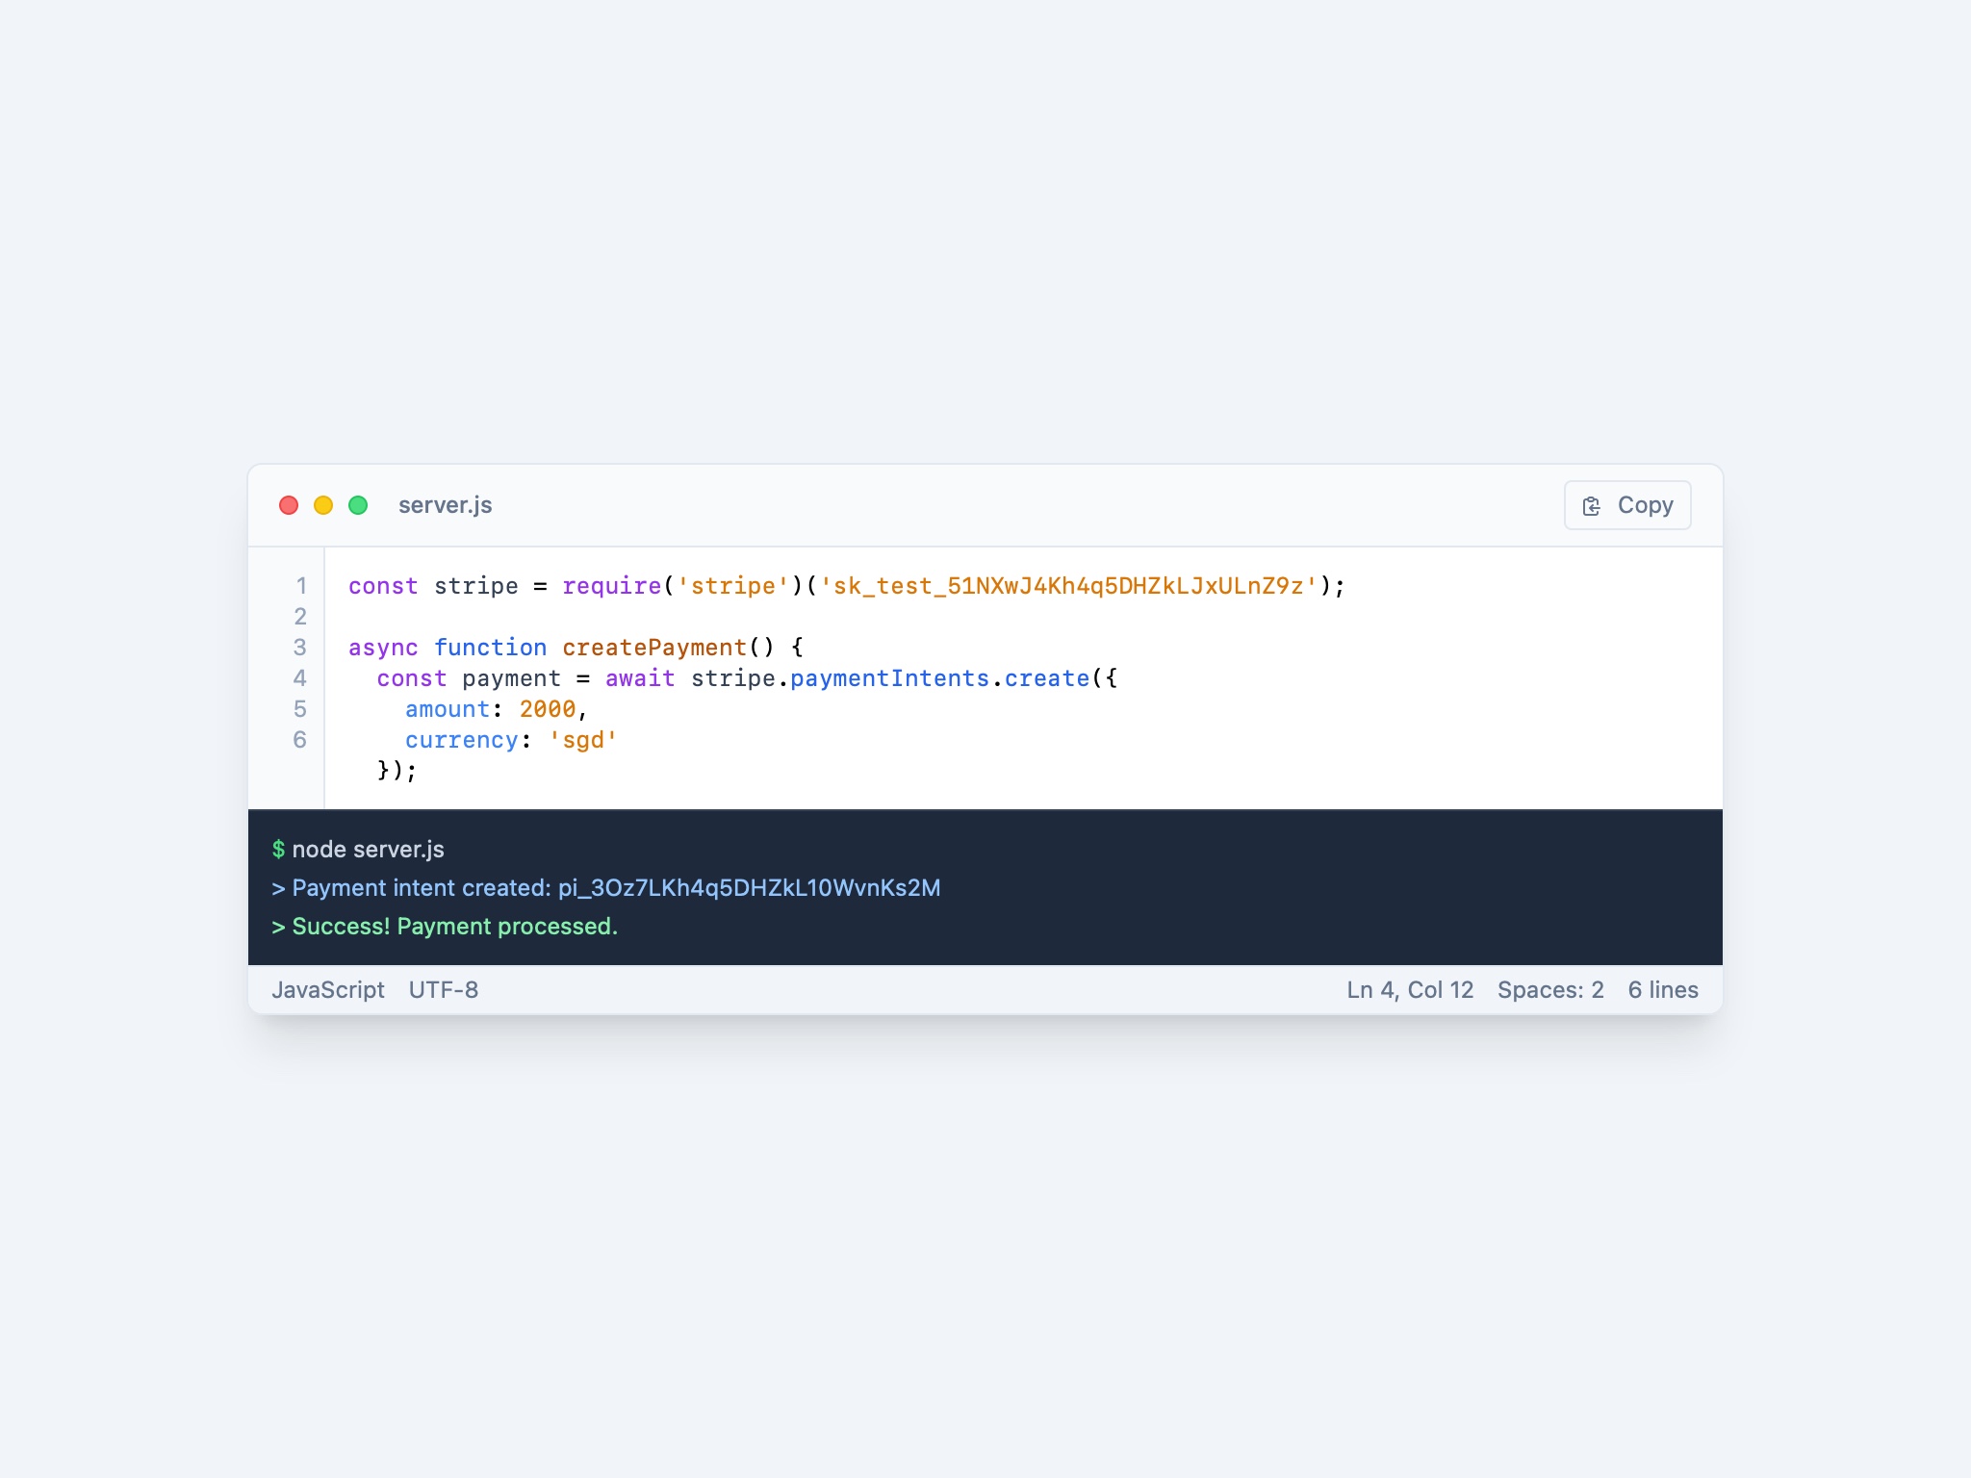
Task: Click the sk_test API key string
Action: tap(1068, 586)
